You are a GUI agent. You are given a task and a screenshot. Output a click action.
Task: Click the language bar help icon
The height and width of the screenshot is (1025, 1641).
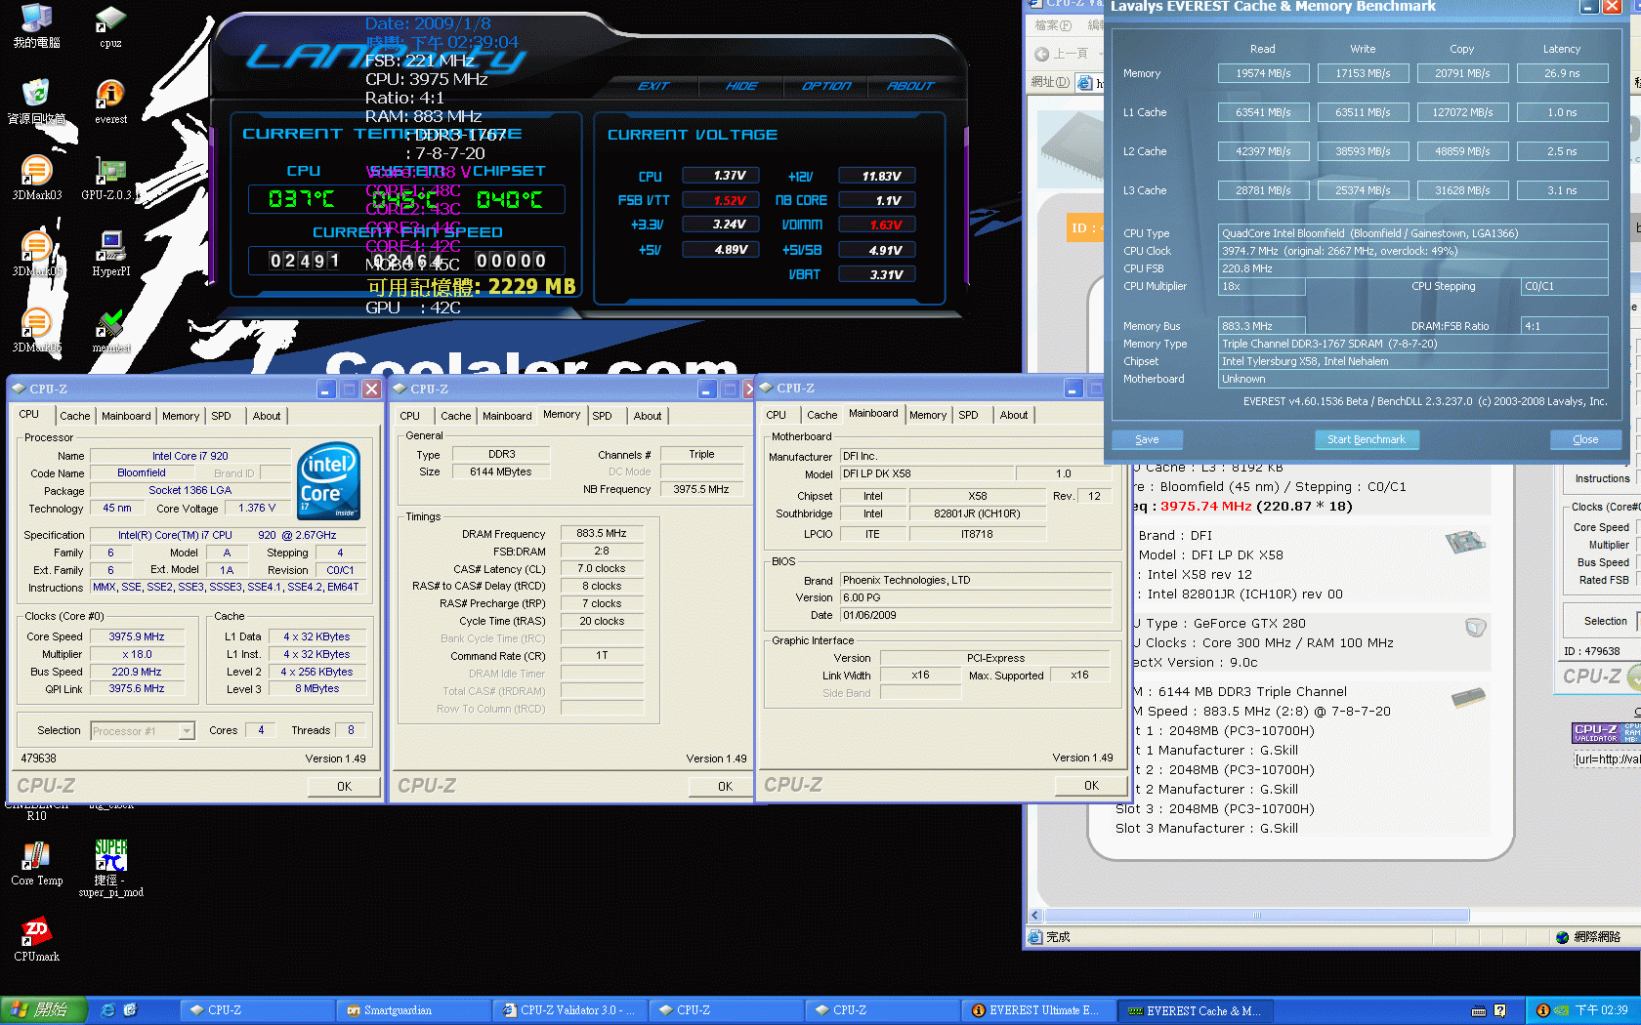point(1499,1010)
